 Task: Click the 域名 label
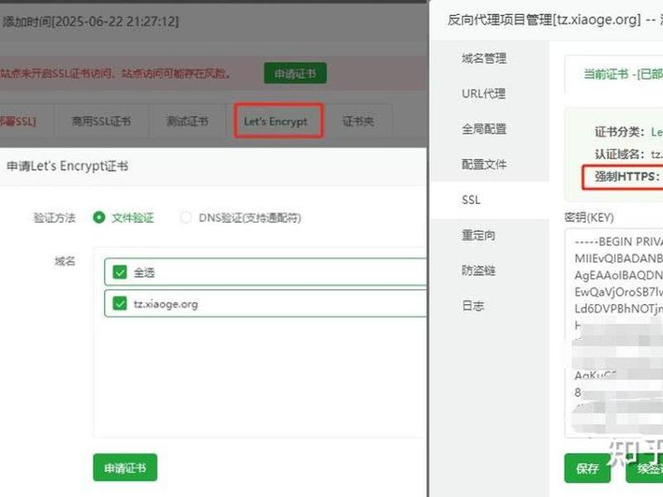[65, 261]
